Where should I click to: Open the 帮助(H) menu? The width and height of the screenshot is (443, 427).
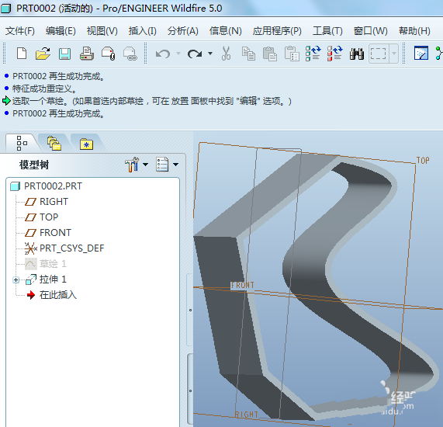(x=414, y=30)
